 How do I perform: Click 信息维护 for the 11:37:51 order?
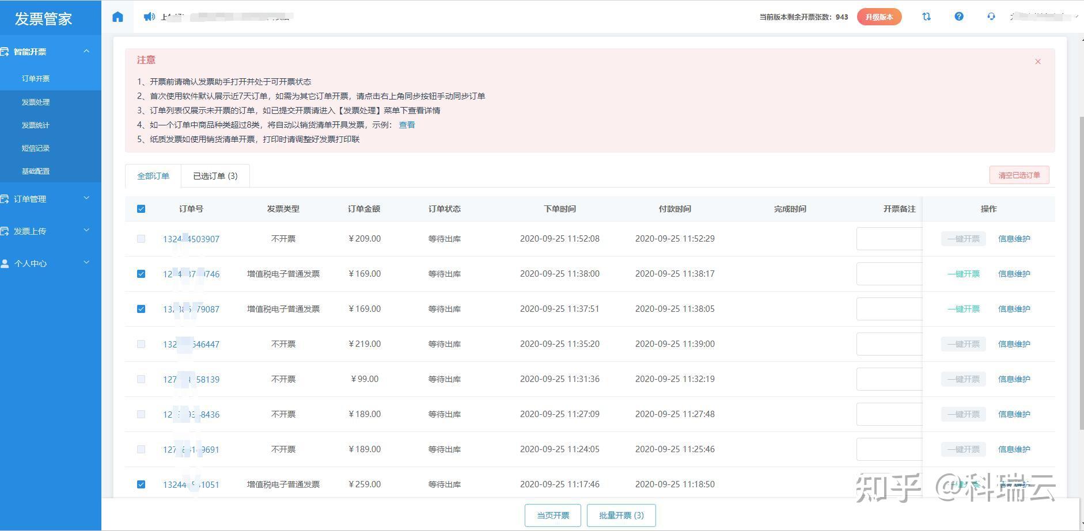coord(1014,309)
